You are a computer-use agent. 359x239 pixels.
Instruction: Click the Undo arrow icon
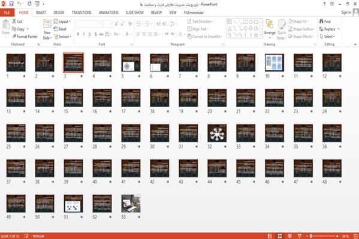pos(19,4)
